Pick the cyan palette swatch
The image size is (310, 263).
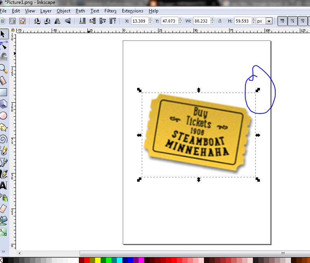pyautogui.click(x=119, y=260)
